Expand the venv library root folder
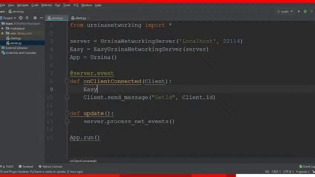Screen dimensions: 315x177 [2, 33]
